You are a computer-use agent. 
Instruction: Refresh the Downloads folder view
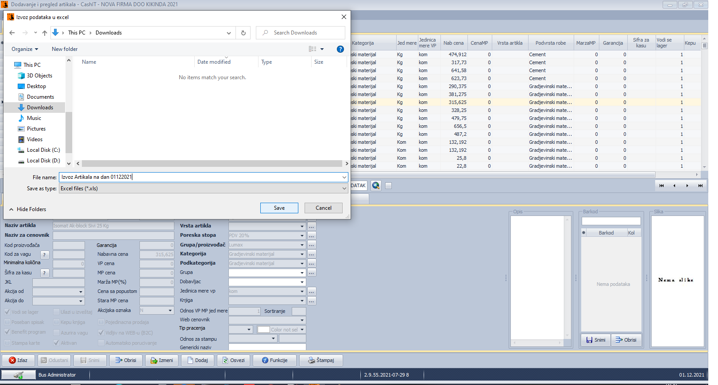(x=243, y=33)
